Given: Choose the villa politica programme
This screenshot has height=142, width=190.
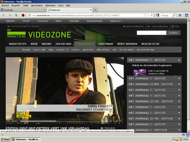Looking at the screenshot, I should [x=103, y=50].
